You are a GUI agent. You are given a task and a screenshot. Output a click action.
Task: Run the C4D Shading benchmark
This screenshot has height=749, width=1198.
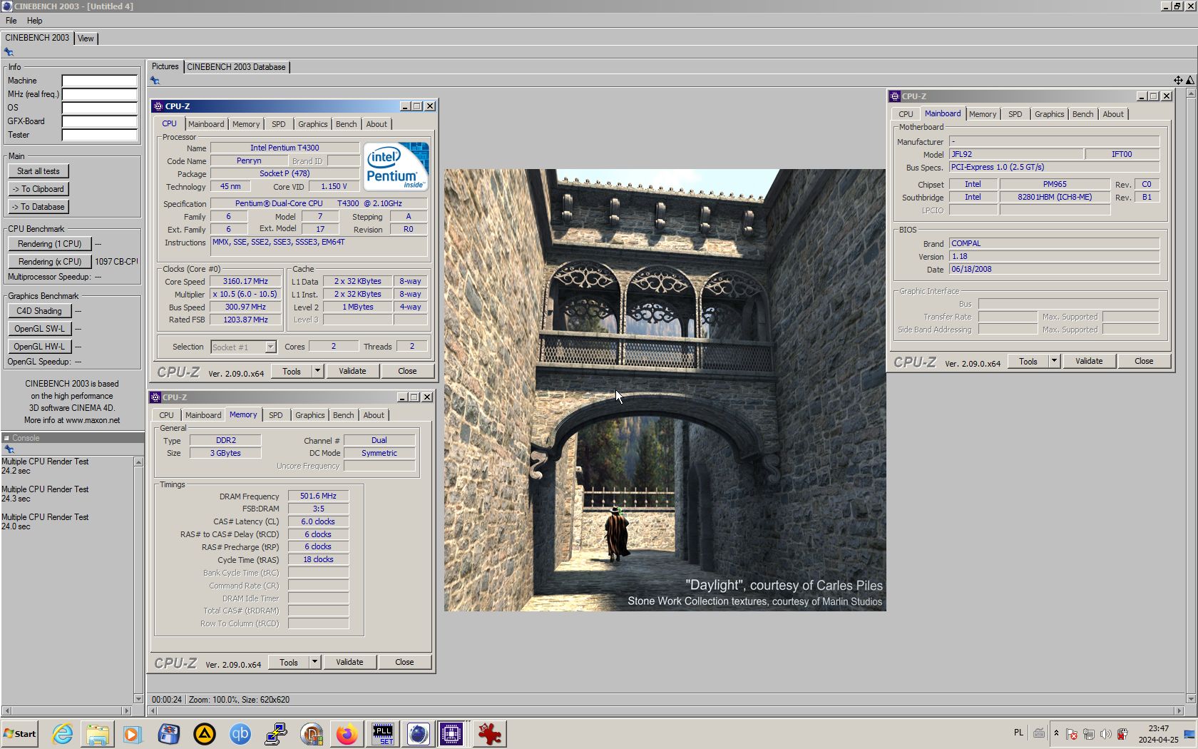click(39, 311)
